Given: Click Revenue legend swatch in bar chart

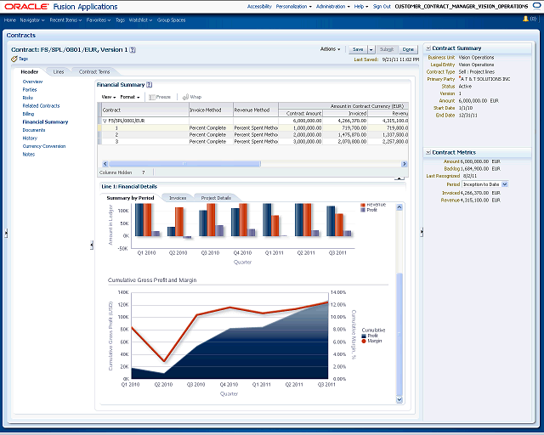Looking at the screenshot, I should (363, 205).
